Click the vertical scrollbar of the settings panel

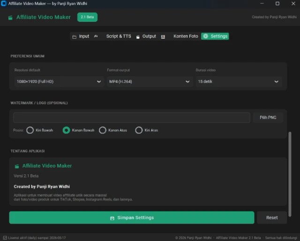(x=290, y=174)
